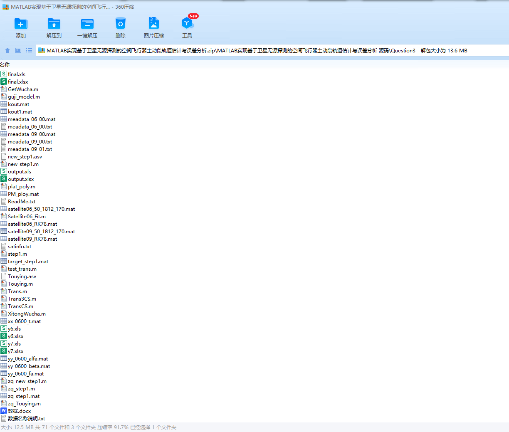509x432 pixels.
Task: Select the guji_model.m file icon
Action: [x=4, y=96]
